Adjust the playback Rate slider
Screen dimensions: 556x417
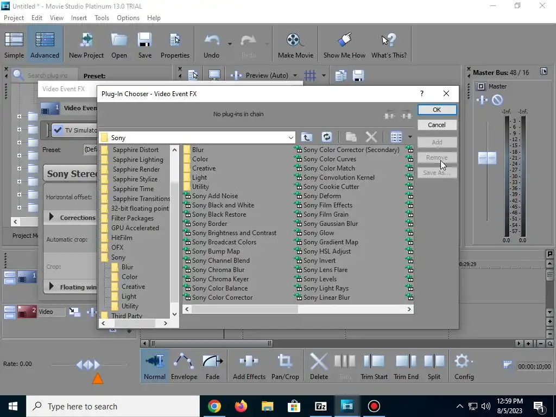point(89,364)
